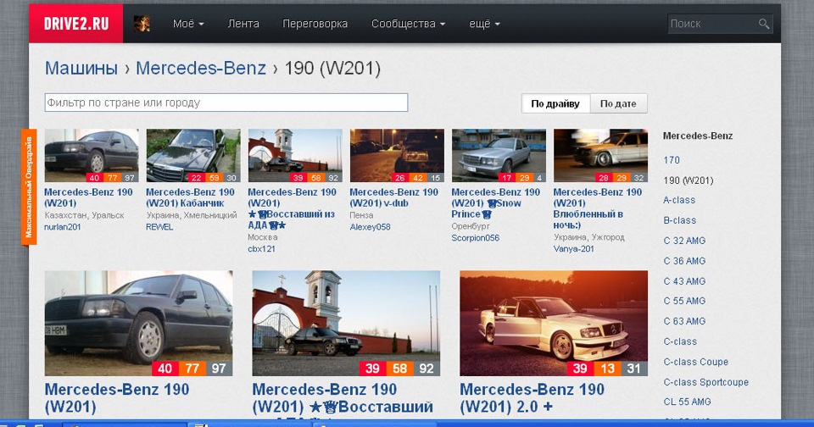This screenshot has height=427, width=814.
Task: Open the DRIVE2.RU home logo
Action: click(x=75, y=24)
